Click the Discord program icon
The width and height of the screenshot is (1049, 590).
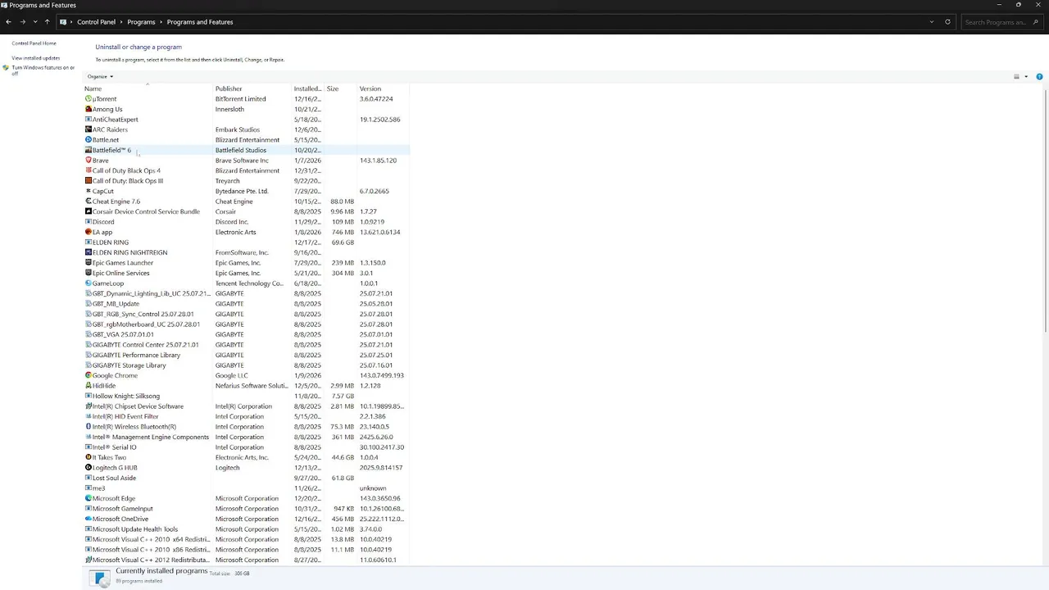coord(89,222)
